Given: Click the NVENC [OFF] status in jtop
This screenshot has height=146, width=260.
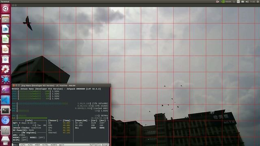Looking at the screenshot, I should [x=20, y=137].
